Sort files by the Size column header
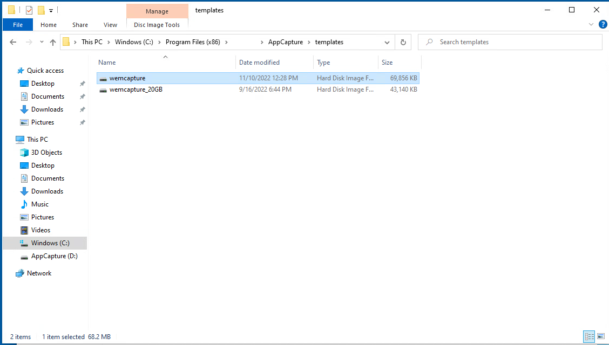This screenshot has height=345, width=609. pos(387,62)
